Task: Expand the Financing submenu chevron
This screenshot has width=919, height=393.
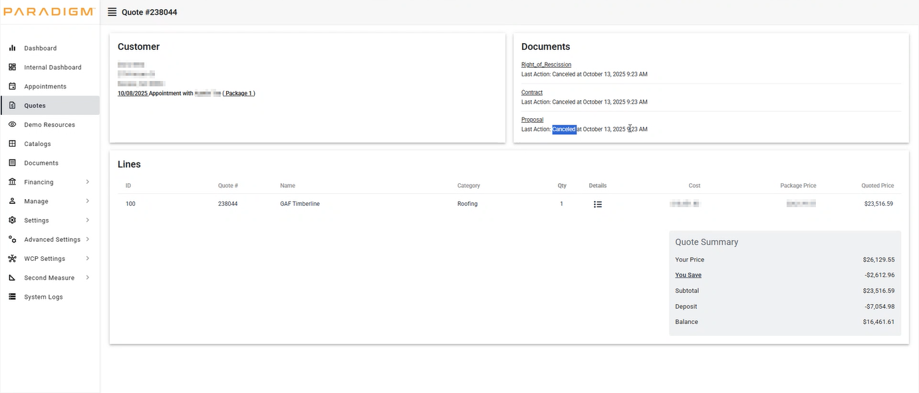Action: pos(88,182)
